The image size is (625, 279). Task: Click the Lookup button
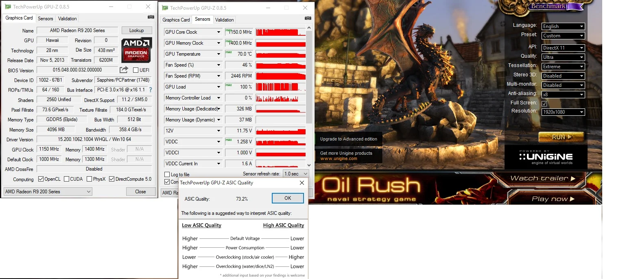click(x=137, y=30)
